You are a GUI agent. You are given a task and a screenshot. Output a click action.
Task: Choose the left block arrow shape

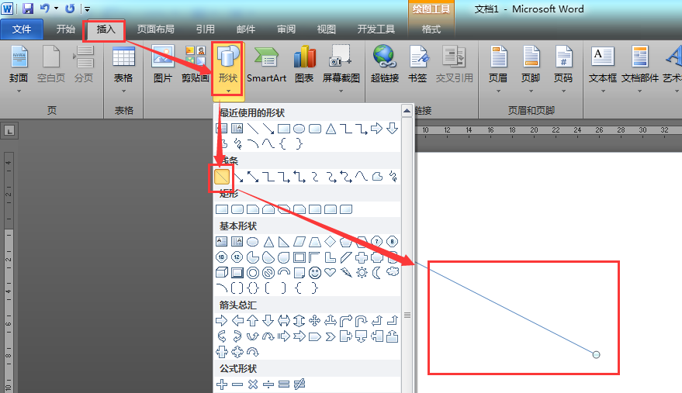point(237,321)
